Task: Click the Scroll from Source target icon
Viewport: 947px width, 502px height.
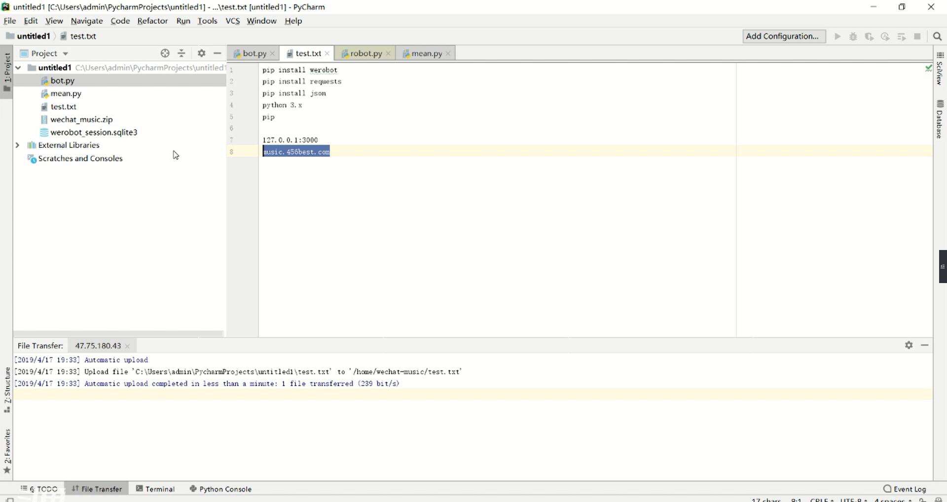Action: [x=165, y=53]
